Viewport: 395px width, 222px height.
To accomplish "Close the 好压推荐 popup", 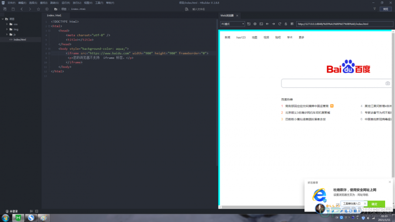I will point(390,182).
